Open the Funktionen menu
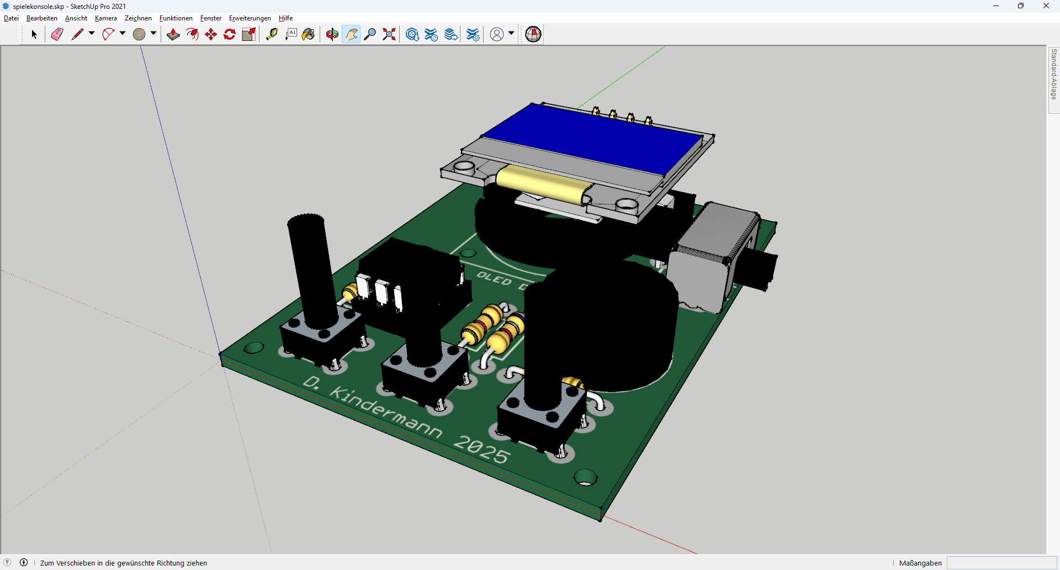1060x570 pixels. [x=176, y=18]
